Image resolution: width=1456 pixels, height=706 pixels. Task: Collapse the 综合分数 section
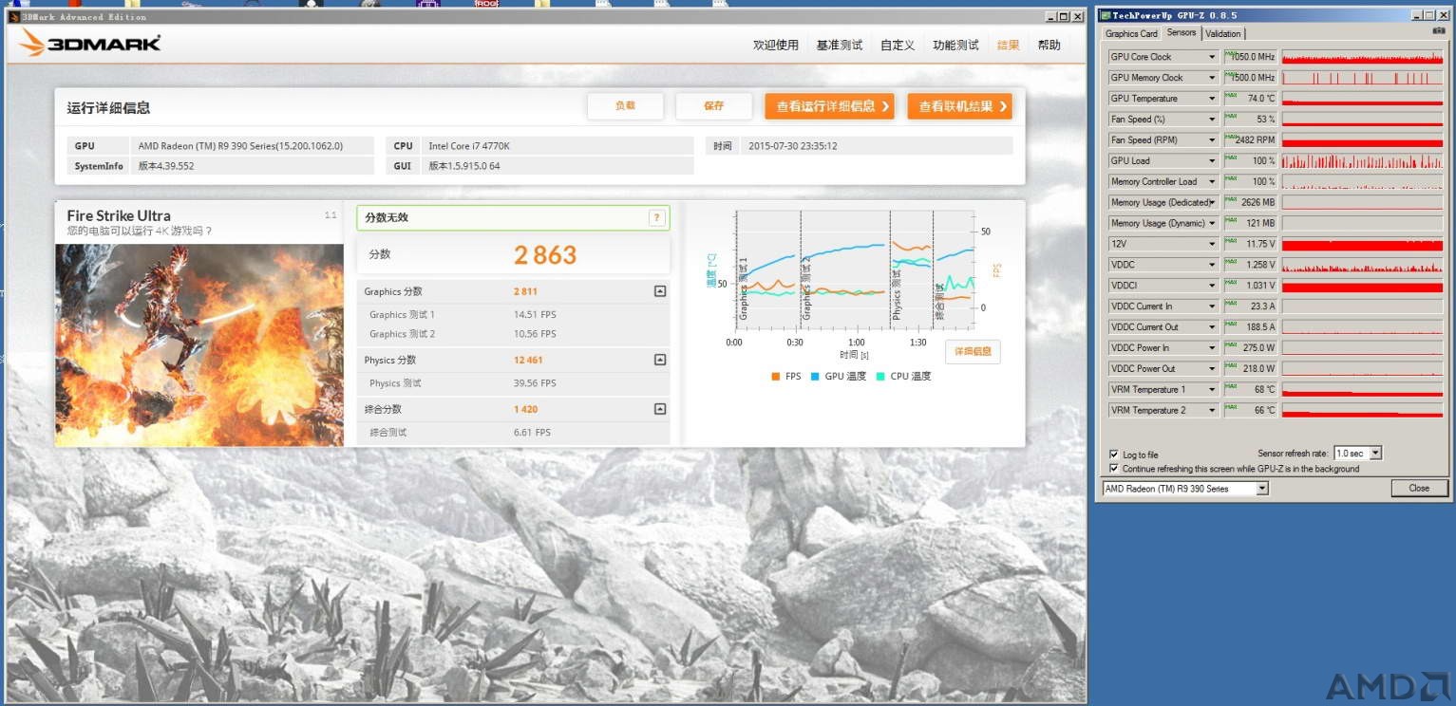tap(660, 409)
